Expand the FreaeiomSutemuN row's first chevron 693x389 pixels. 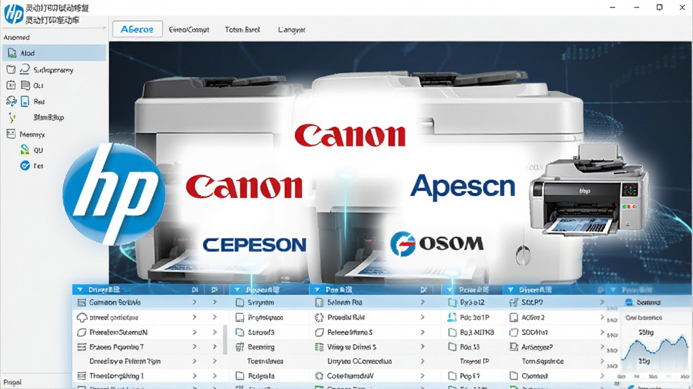(194, 332)
